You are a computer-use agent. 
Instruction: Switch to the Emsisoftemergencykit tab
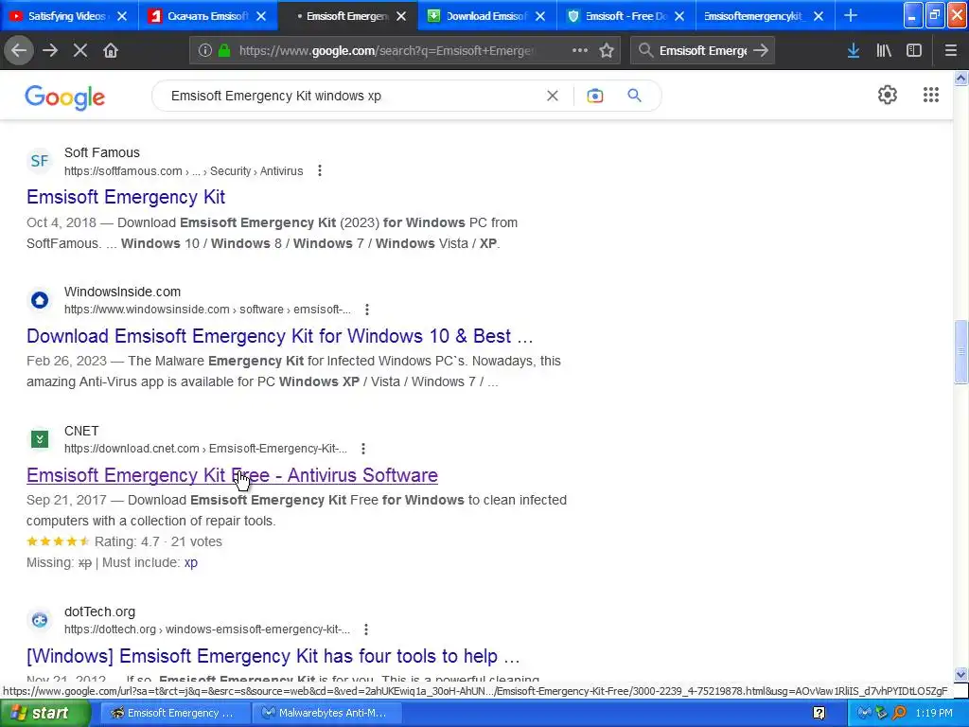pyautogui.click(x=752, y=16)
